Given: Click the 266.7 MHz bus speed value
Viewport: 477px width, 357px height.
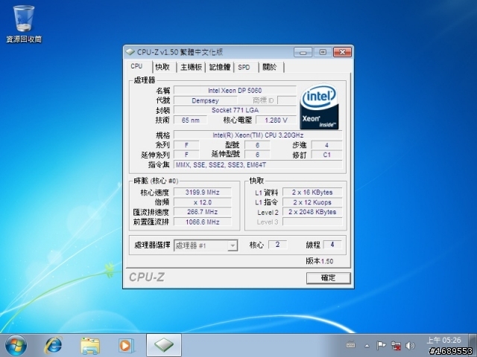Looking at the screenshot, I should [x=202, y=212].
